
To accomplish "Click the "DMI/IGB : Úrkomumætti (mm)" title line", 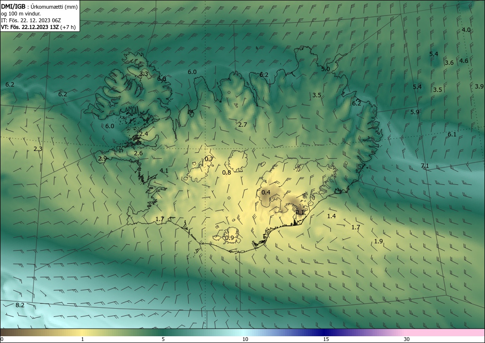I will (x=39, y=7).
